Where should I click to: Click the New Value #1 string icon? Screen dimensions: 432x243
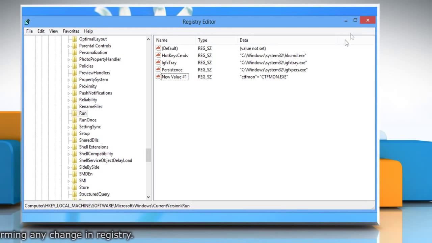click(158, 77)
